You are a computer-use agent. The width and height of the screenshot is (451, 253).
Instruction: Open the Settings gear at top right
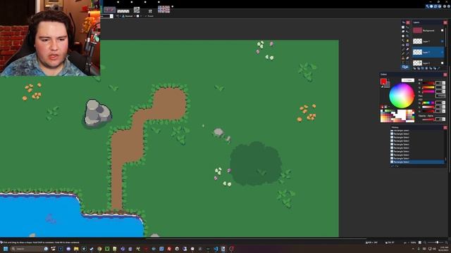(x=445, y=6)
